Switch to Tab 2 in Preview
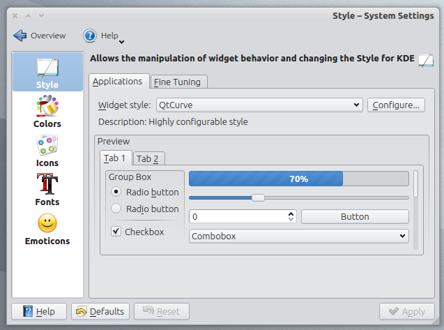This screenshot has width=444, height=330. 148,158
